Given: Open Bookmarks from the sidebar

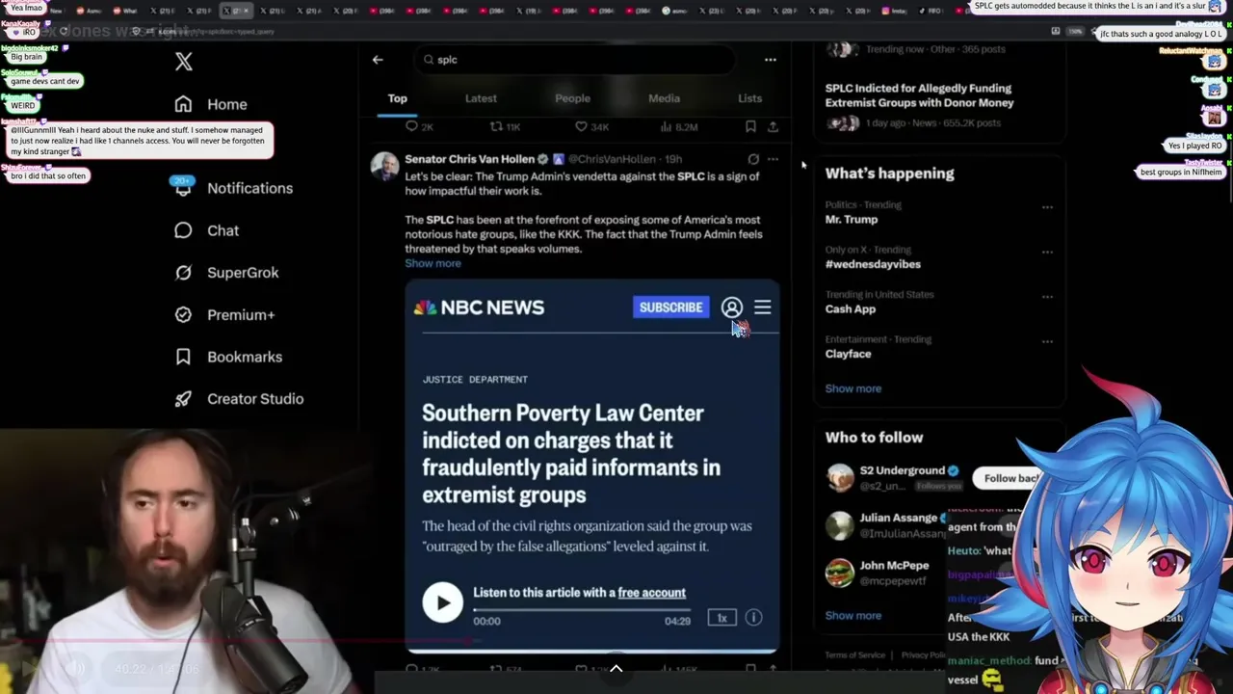Looking at the screenshot, I should 227,357.
